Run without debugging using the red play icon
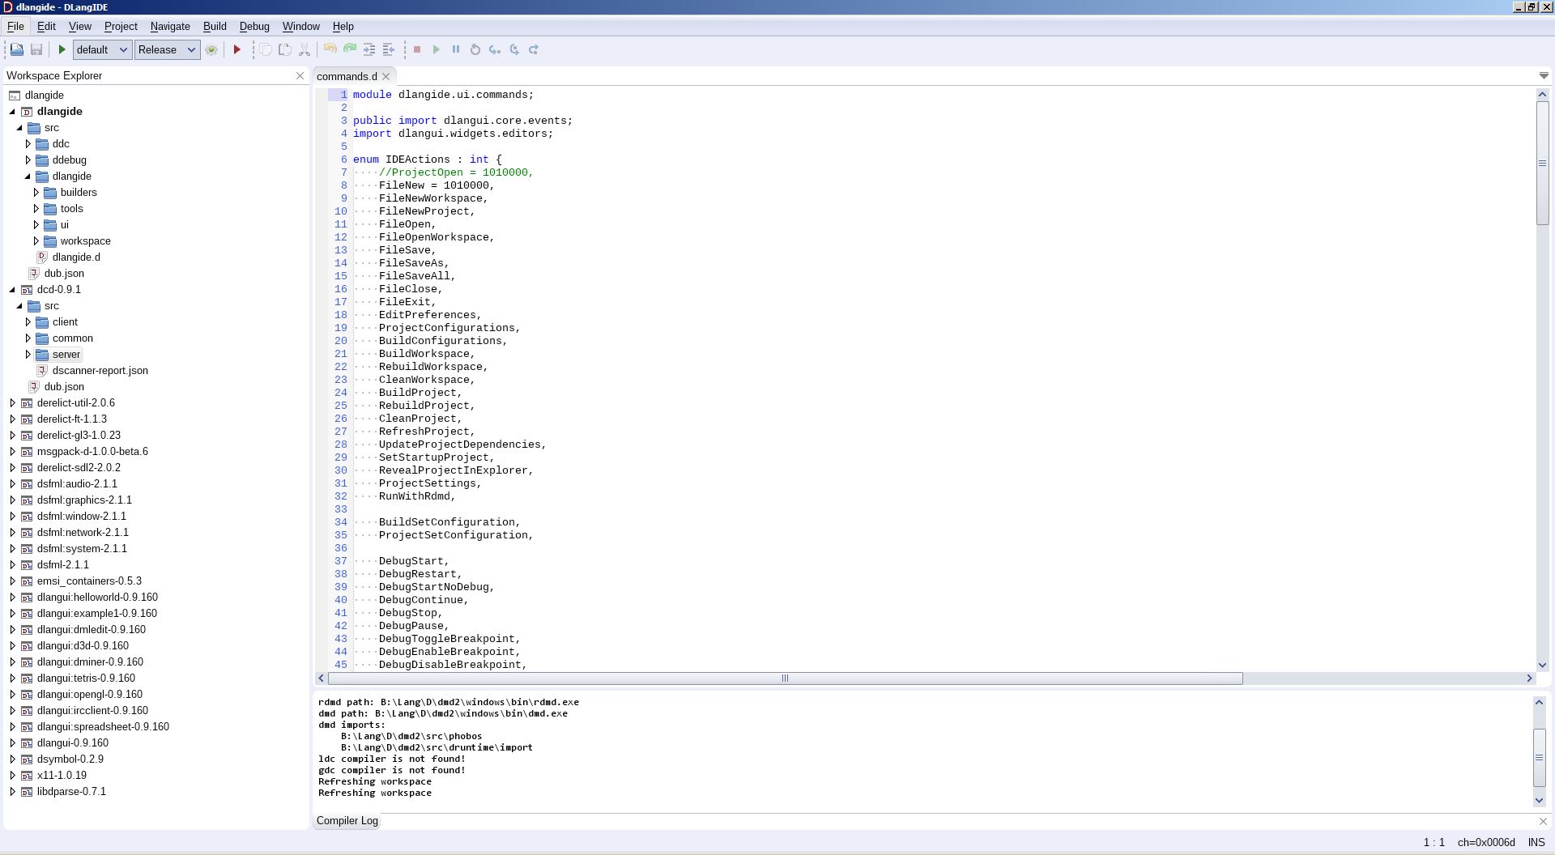The width and height of the screenshot is (1555, 855). pyautogui.click(x=237, y=49)
